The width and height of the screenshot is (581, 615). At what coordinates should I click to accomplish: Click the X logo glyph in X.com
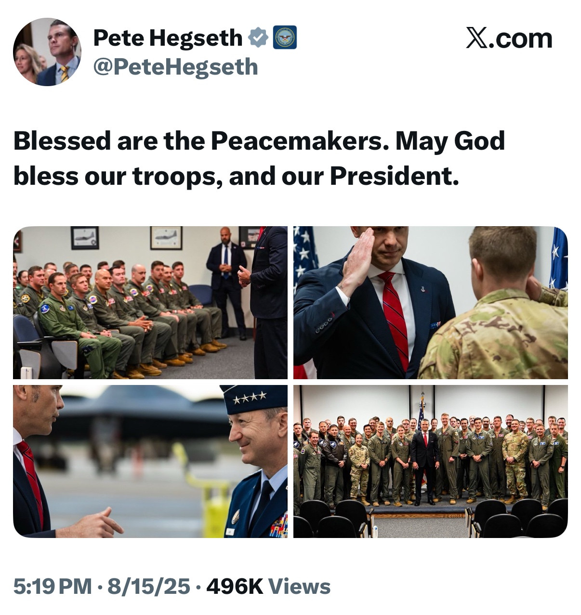coord(477,38)
